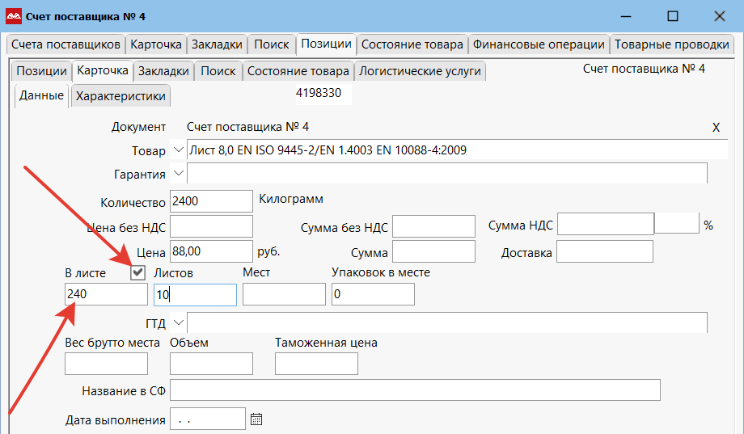The width and height of the screenshot is (744, 434).
Task: Open the calendar picker for Дата выполнения
Action: (x=256, y=419)
